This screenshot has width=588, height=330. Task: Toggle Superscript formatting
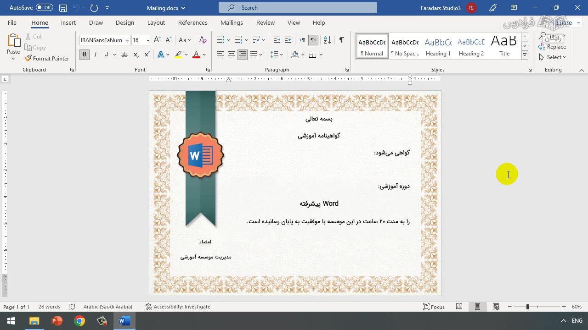coord(147,55)
